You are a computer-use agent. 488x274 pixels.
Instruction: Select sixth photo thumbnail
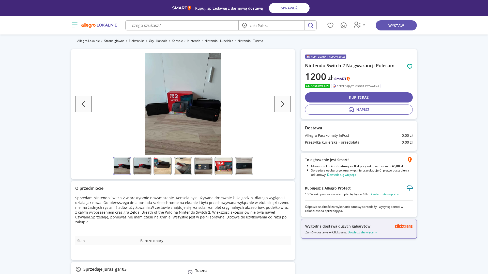click(224, 166)
